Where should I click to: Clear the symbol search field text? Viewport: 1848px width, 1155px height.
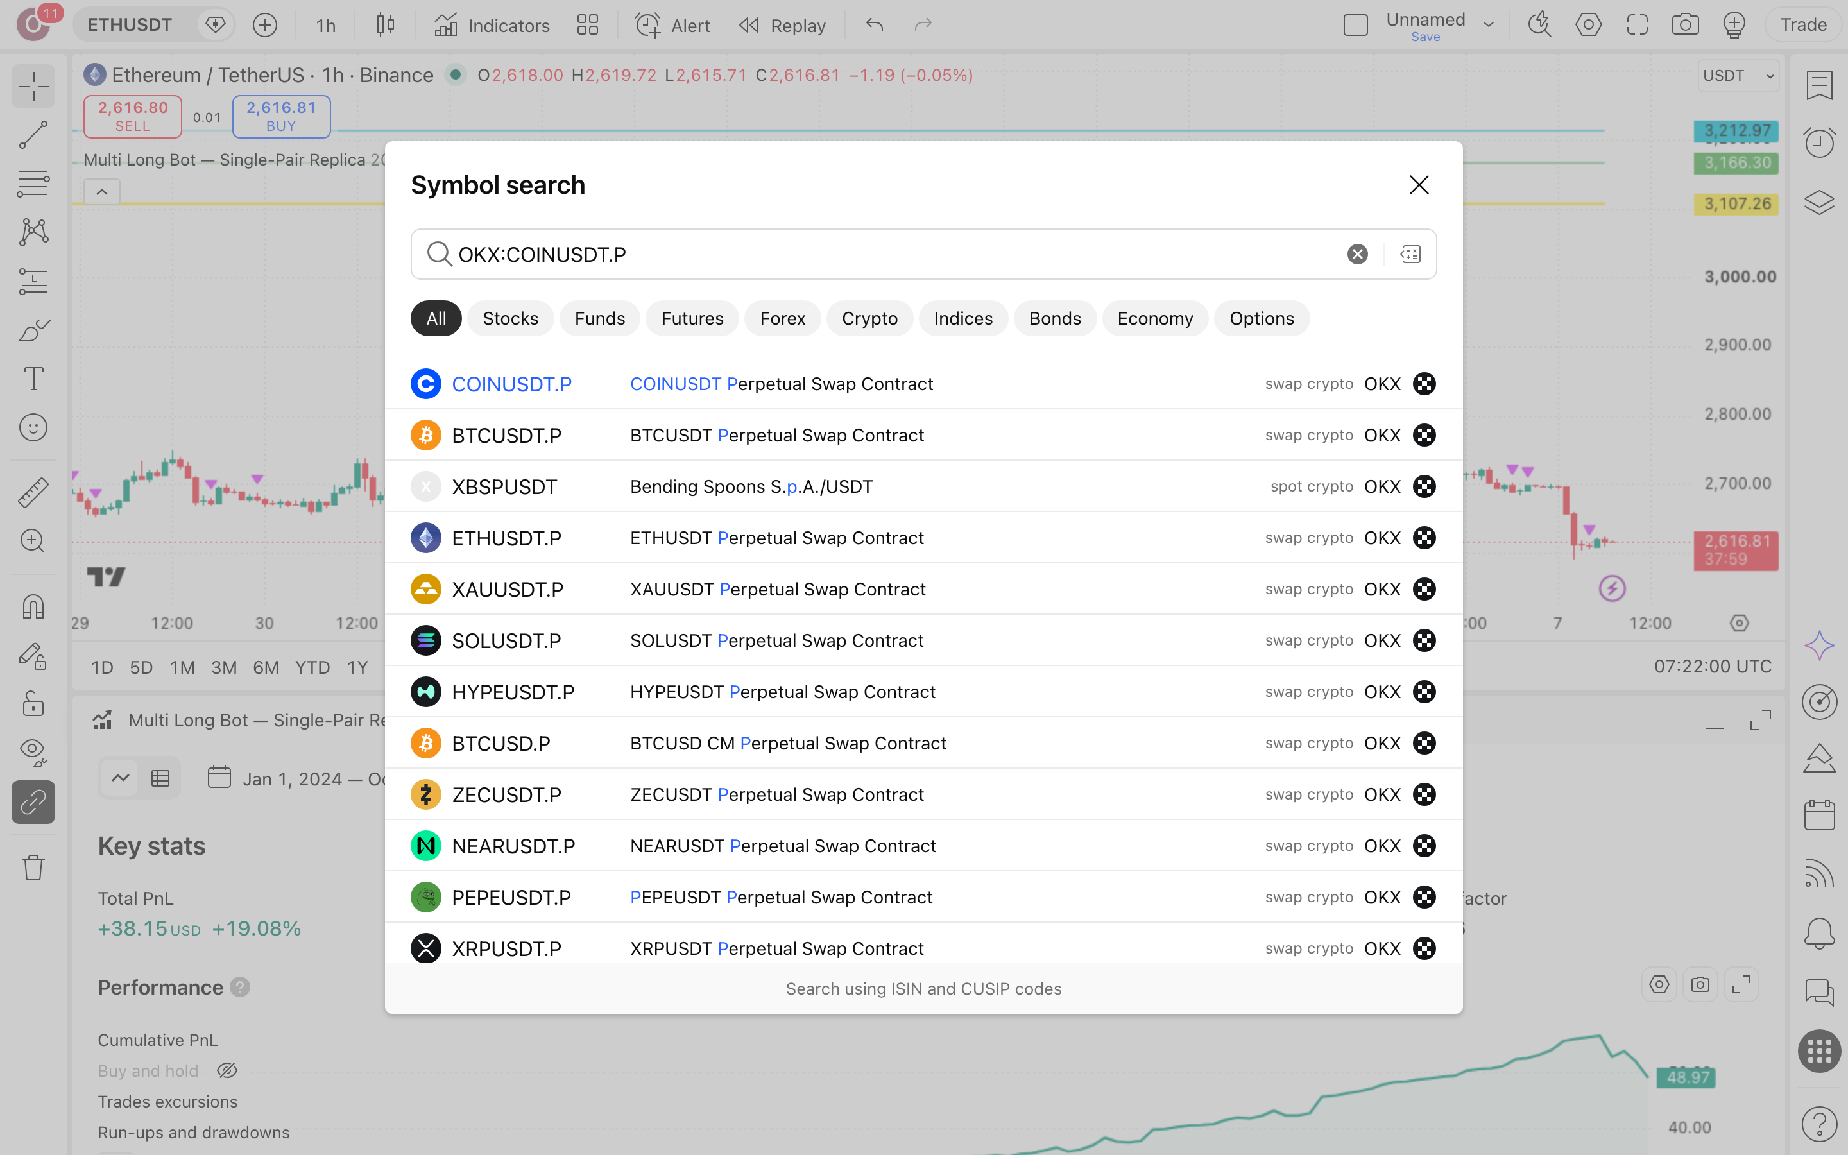(x=1357, y=254)
